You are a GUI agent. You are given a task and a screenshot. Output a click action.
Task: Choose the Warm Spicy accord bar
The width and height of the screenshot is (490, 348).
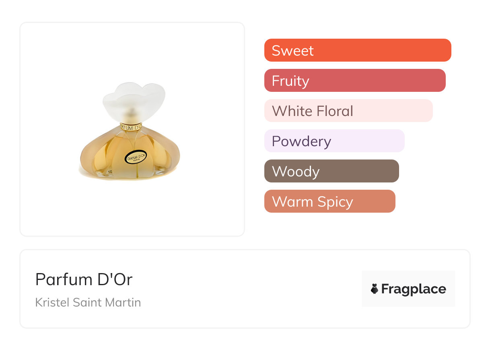point(329,201)
